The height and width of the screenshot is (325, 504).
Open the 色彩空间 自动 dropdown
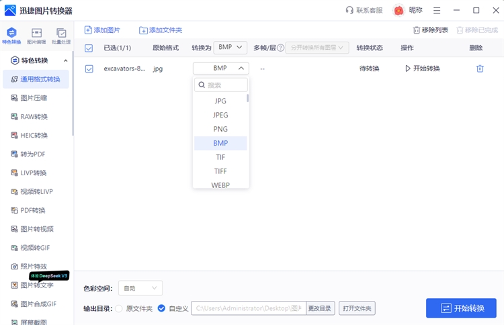[x=140, y=288]
